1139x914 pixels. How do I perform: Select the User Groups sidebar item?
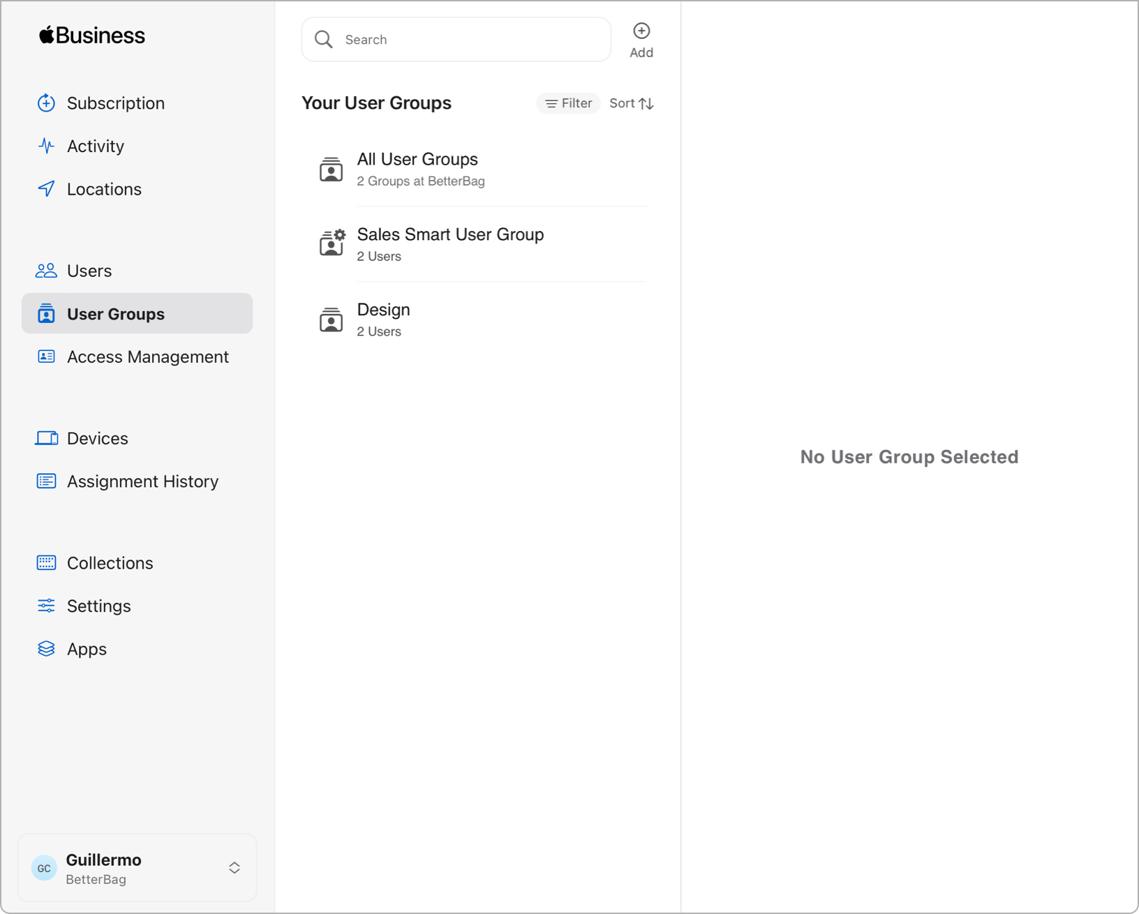pos(137,314)
